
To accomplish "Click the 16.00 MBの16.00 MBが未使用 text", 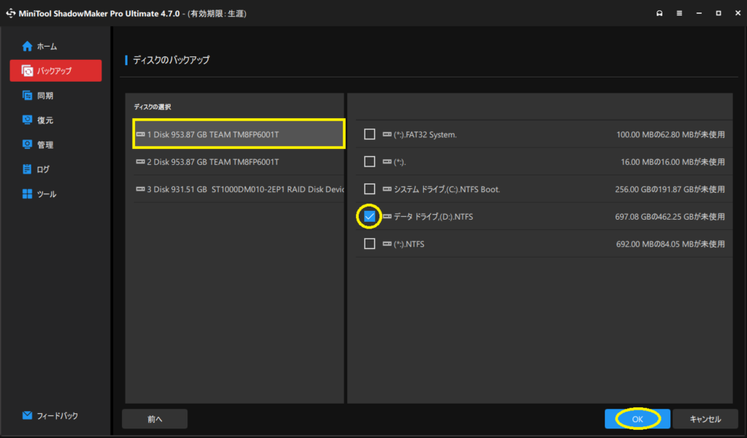I will point(673,162).
